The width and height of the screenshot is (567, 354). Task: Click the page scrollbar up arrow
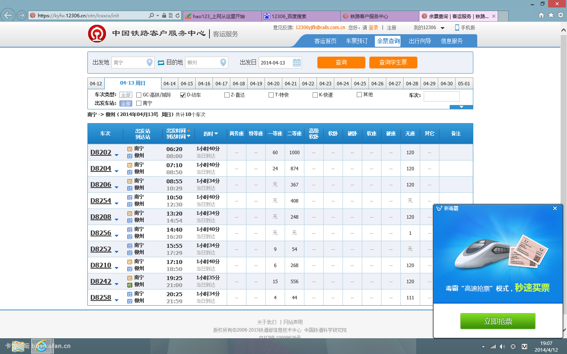click(563, 30)
